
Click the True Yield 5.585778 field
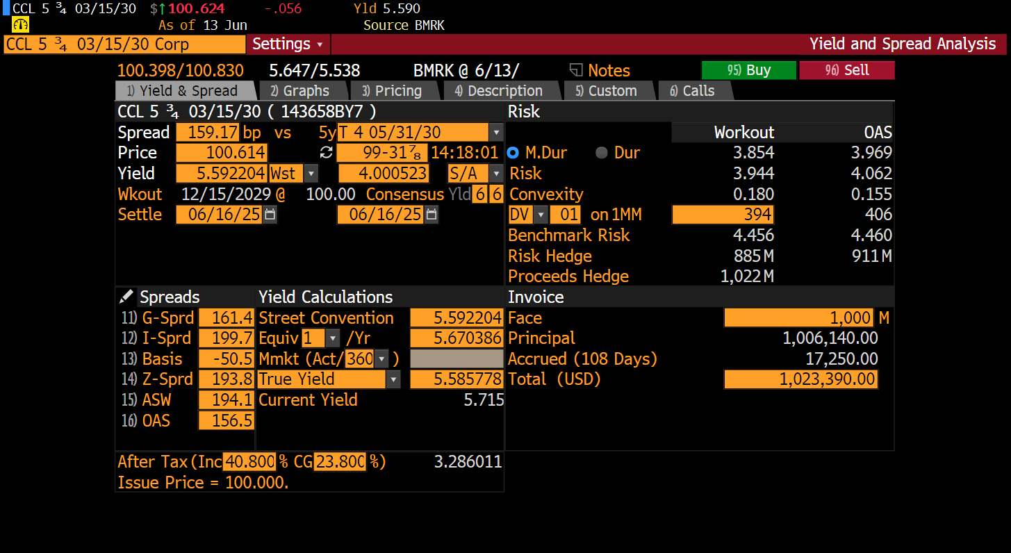[x=457, y=379]
